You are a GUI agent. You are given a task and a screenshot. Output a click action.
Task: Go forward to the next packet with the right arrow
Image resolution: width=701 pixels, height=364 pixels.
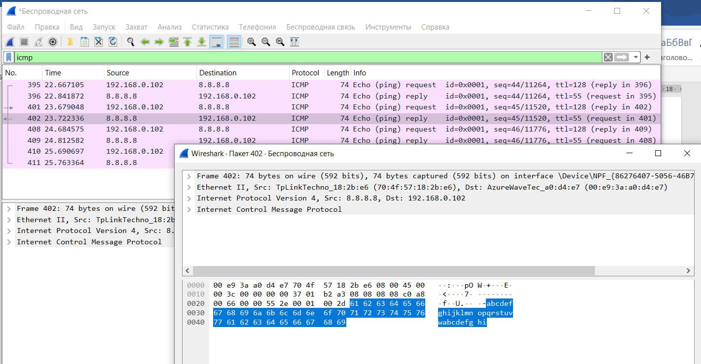[x=159, y=42]
